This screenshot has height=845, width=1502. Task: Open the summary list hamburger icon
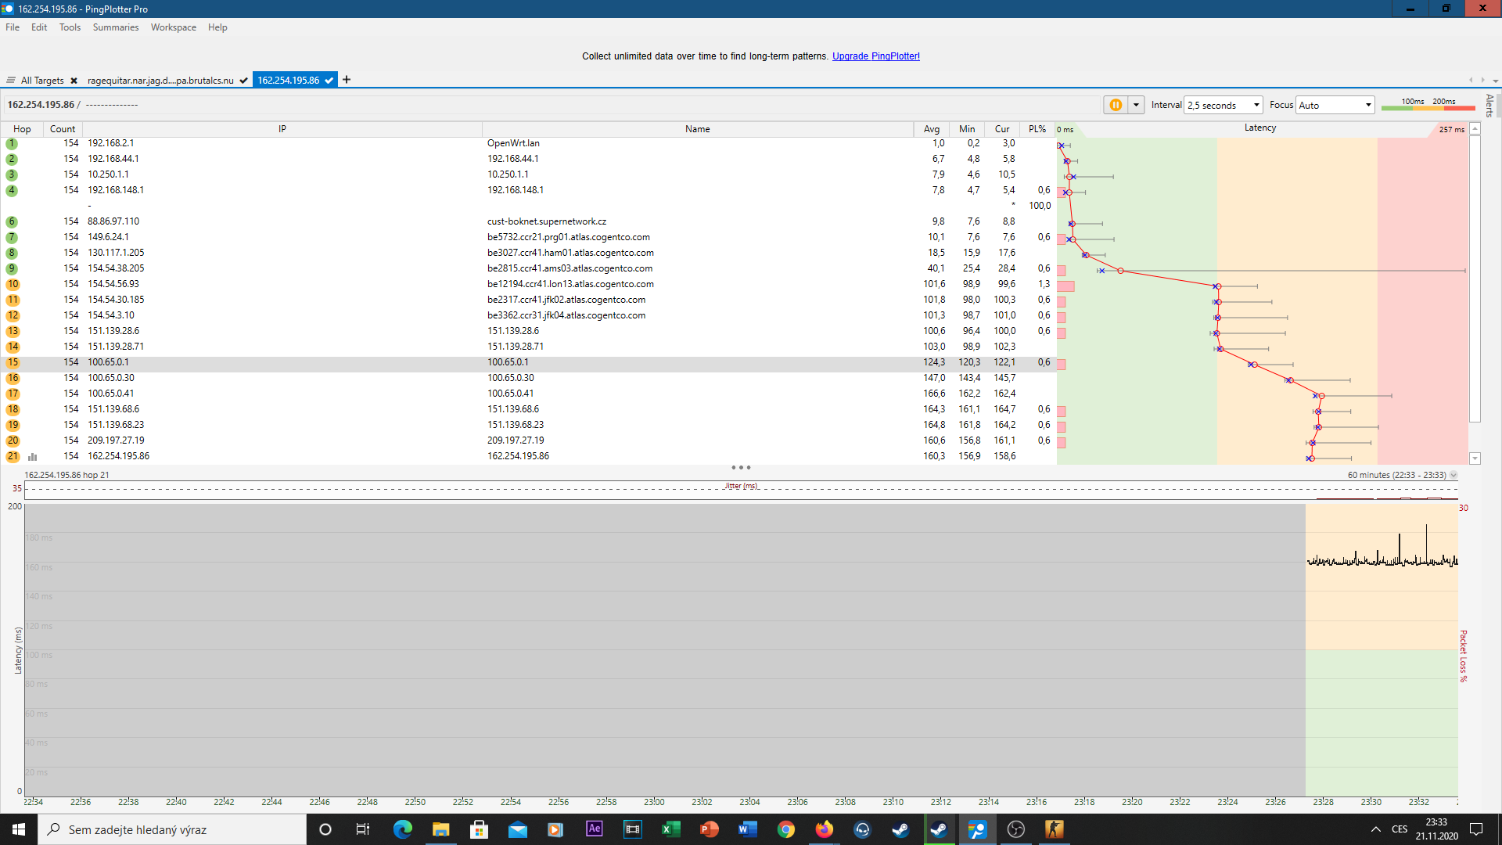(11, 81)
